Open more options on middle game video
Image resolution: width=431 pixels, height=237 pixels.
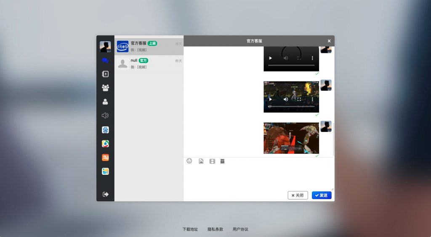pos(312,99)
